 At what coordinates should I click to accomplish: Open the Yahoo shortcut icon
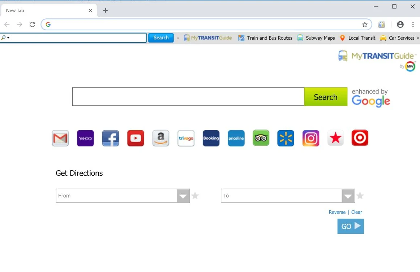click(x=85, y=138)
